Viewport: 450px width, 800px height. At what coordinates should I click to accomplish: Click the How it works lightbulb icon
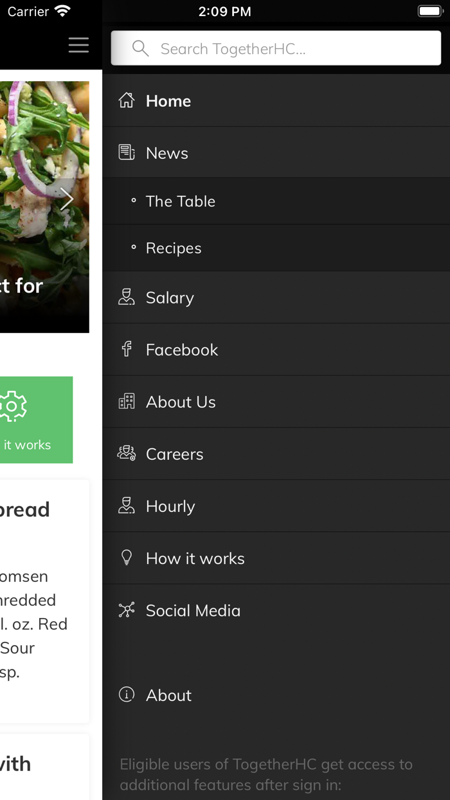[x=127, y=558]
